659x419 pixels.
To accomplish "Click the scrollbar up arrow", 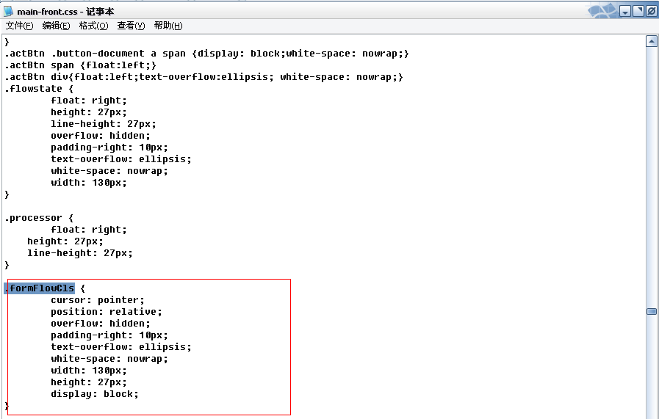I will point(652,41).
